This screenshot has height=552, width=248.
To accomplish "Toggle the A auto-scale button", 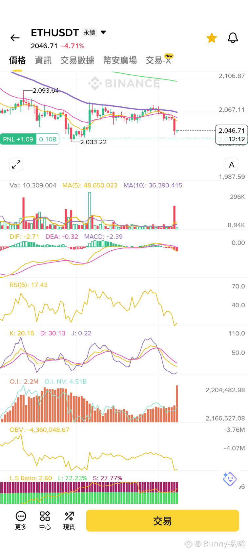I will pos(232,165).
